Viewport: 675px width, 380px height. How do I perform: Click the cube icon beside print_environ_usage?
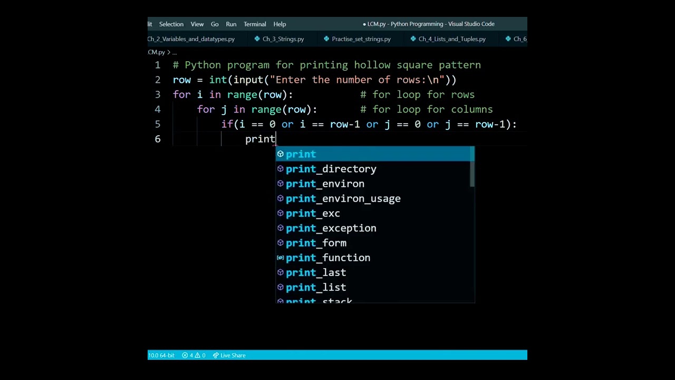click(x=281, y=198)
